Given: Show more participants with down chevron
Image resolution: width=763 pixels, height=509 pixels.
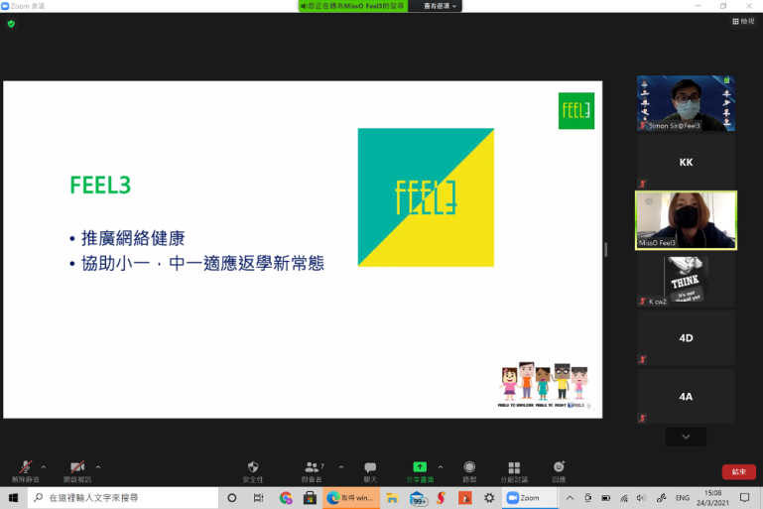Looking at the screenshot, I should (686, 437).
